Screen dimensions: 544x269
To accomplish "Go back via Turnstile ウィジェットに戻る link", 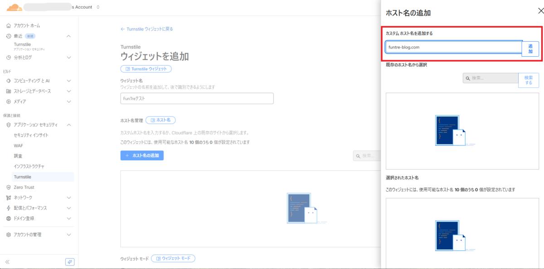I will pos(146,29).
